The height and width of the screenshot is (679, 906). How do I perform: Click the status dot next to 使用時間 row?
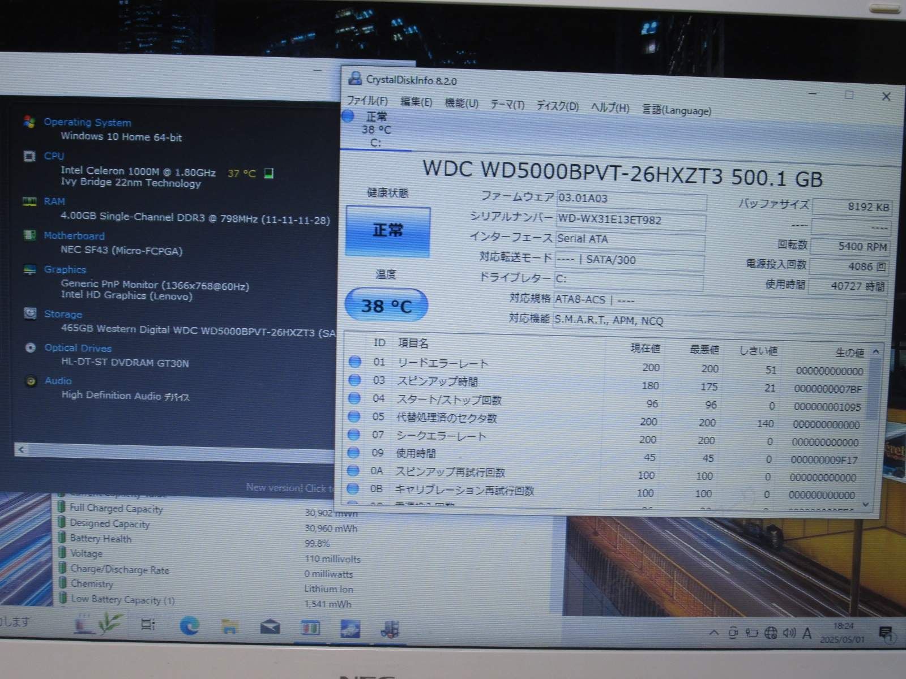354,453
